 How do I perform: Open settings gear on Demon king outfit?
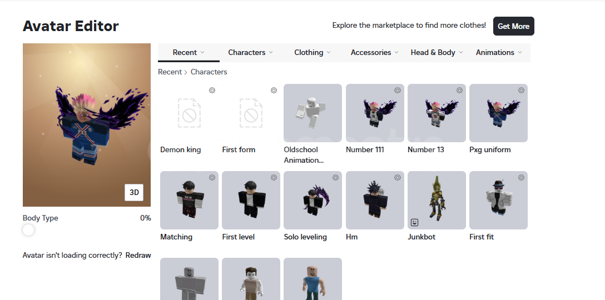[212, 90]
